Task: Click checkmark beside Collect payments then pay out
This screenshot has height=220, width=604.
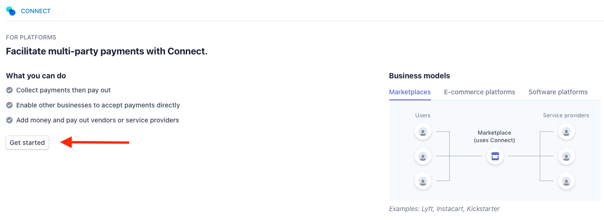Action: pyautogui.click(x=9, y=90)
